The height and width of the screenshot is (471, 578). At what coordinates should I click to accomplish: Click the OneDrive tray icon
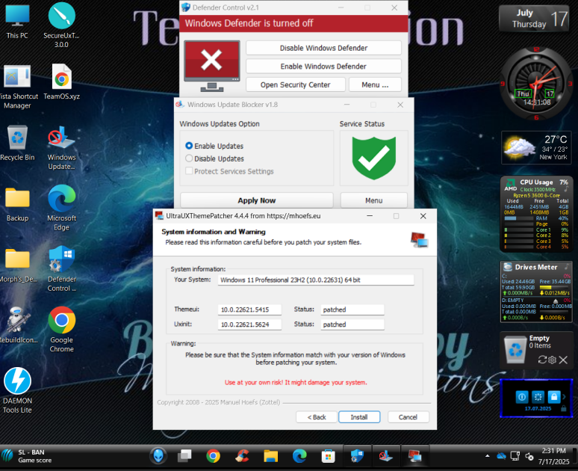[501, 456]
